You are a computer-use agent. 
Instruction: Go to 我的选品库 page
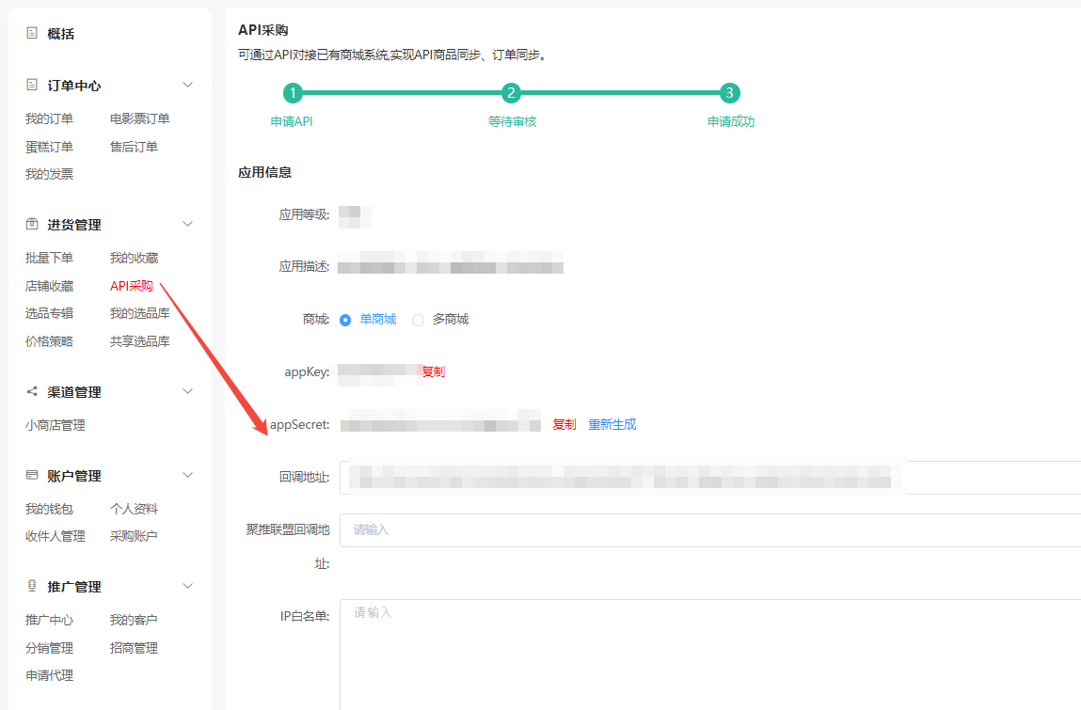point(140,314)
